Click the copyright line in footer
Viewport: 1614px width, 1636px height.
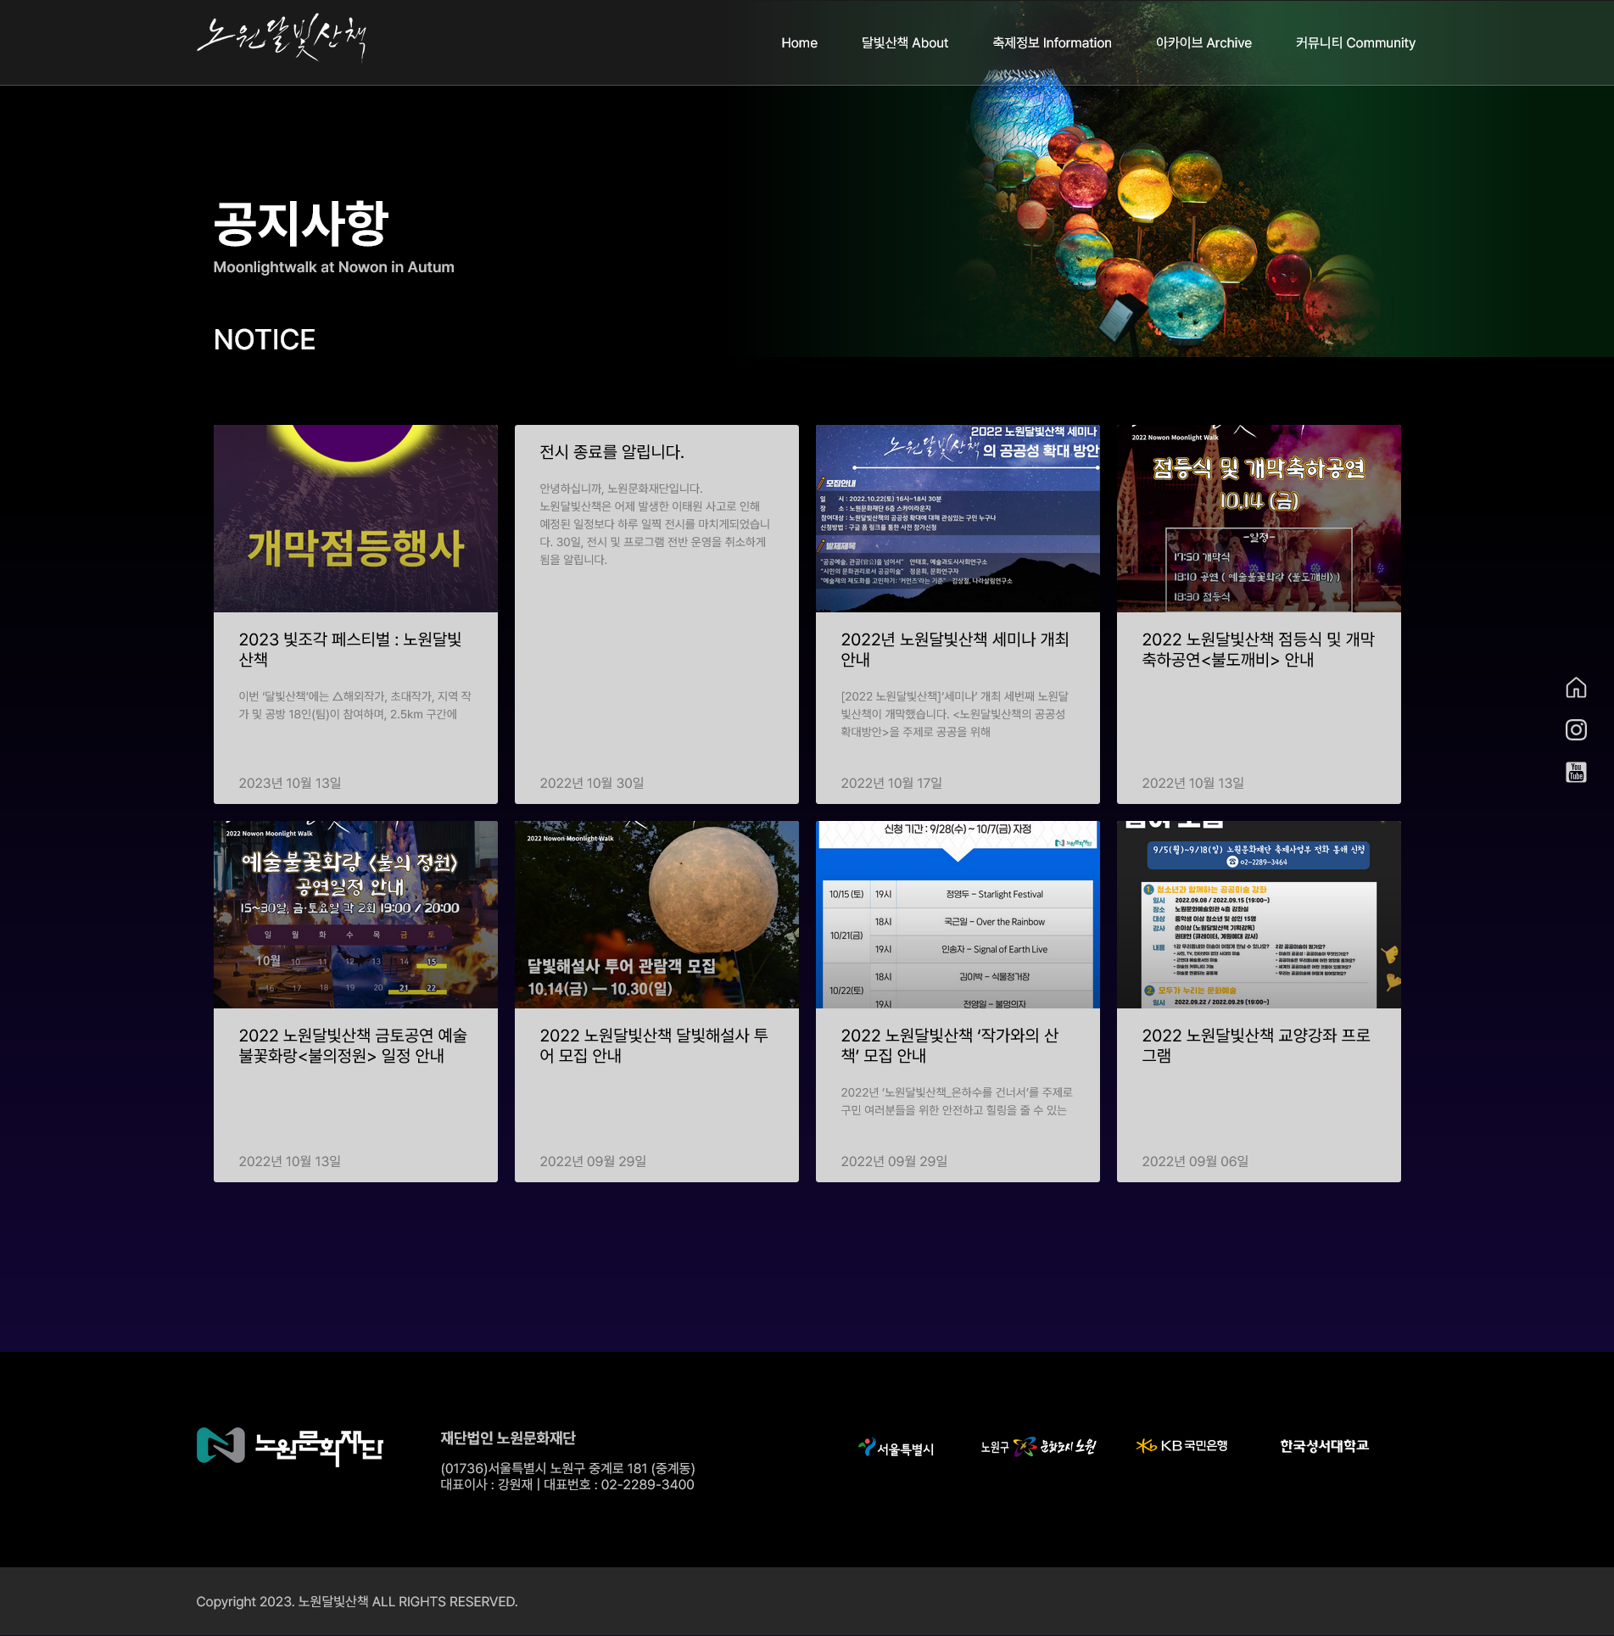click(x=357, y=1601)
